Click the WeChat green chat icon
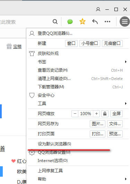The height and width of the screenshot is (184, 130). (70, 22)
